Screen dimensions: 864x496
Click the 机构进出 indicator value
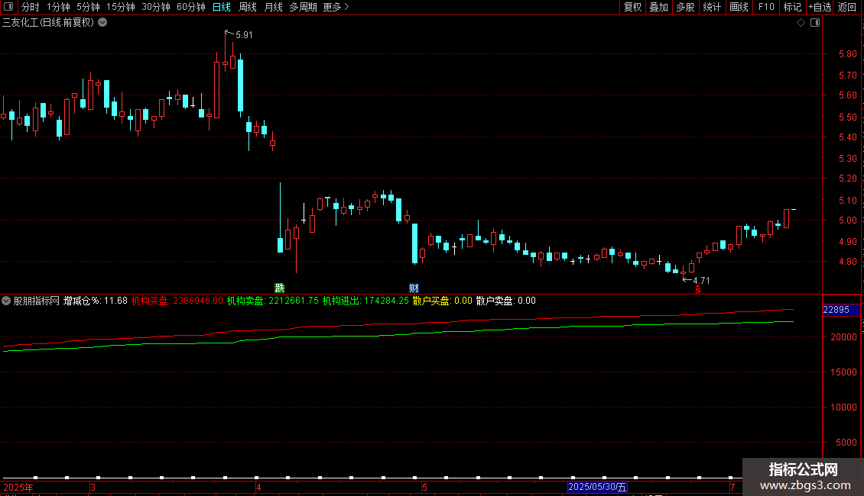point(366,301)
